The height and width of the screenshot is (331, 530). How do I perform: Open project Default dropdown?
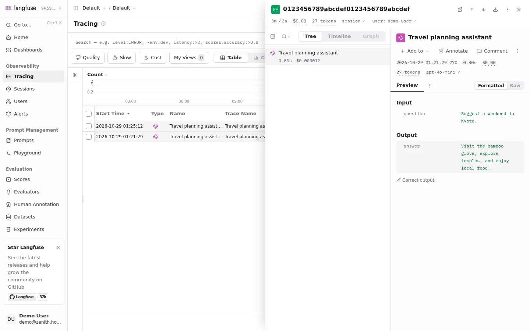(124, 8)
